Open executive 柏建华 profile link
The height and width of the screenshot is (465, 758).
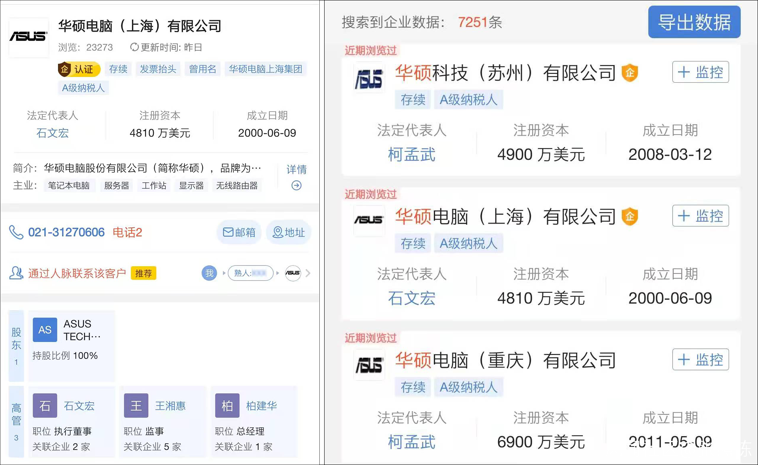point(262,406)
